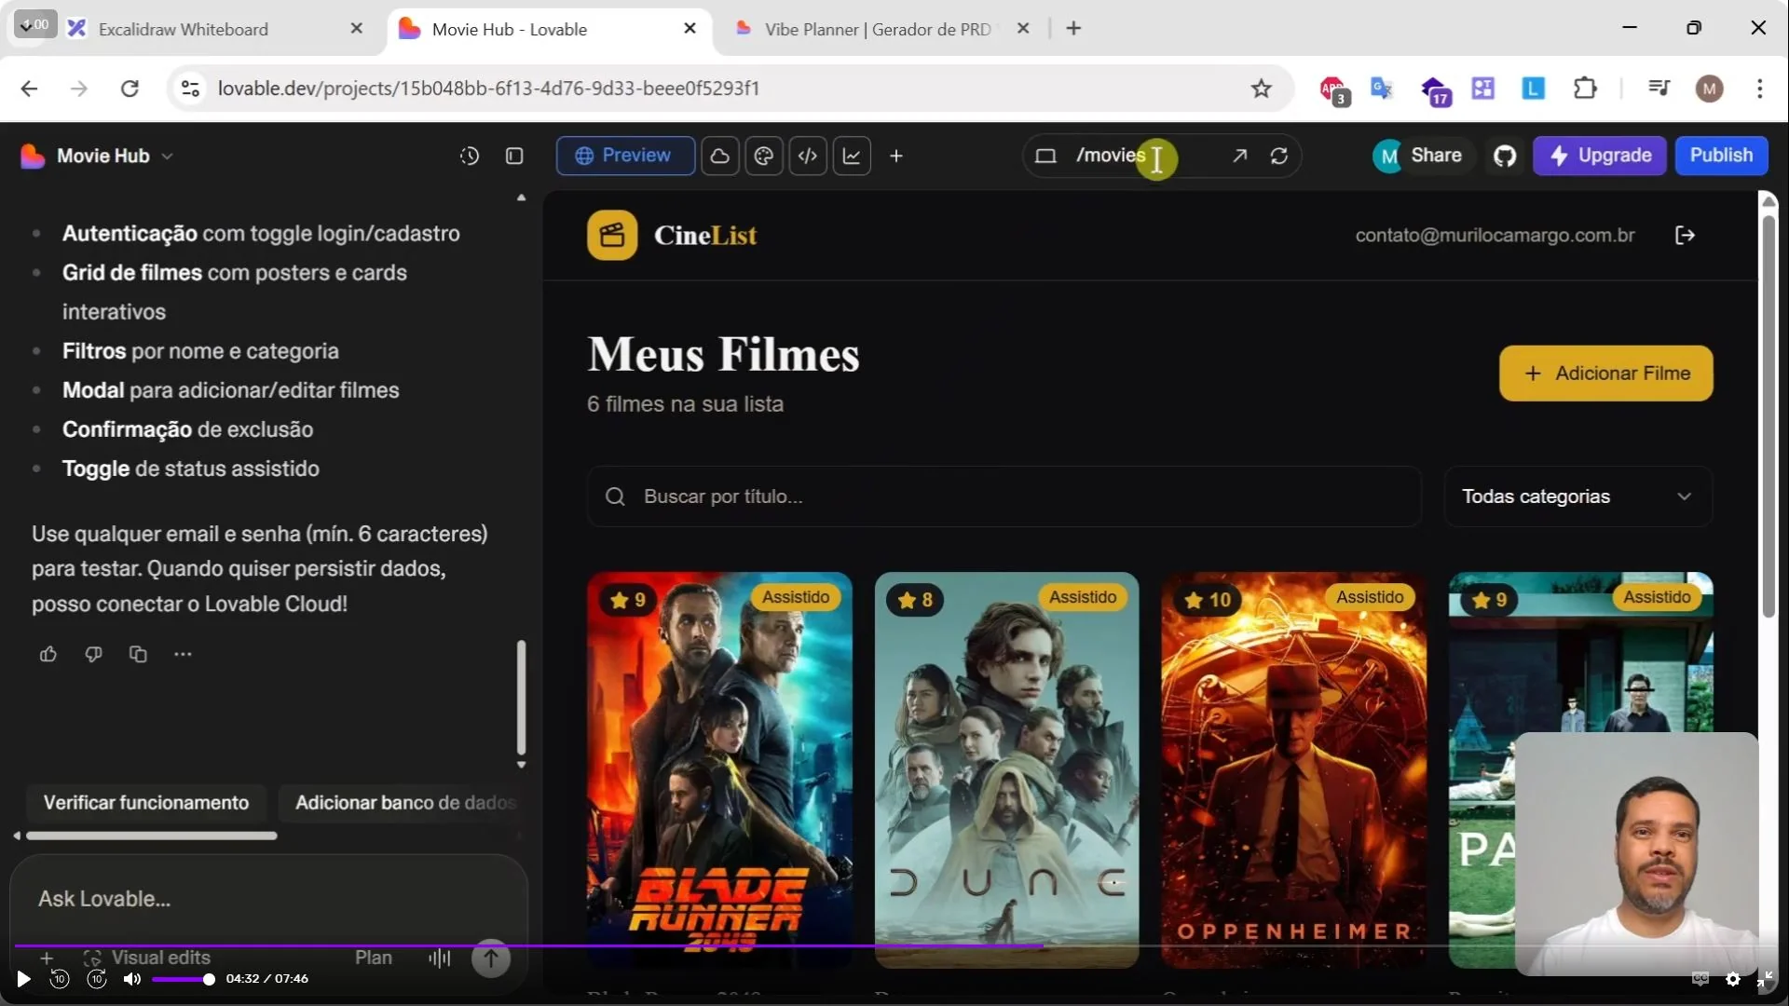Click the Adicionar Filme button

click(1605, 374)
